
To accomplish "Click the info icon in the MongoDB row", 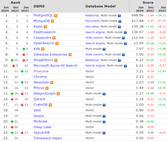I will pos(120,21).
